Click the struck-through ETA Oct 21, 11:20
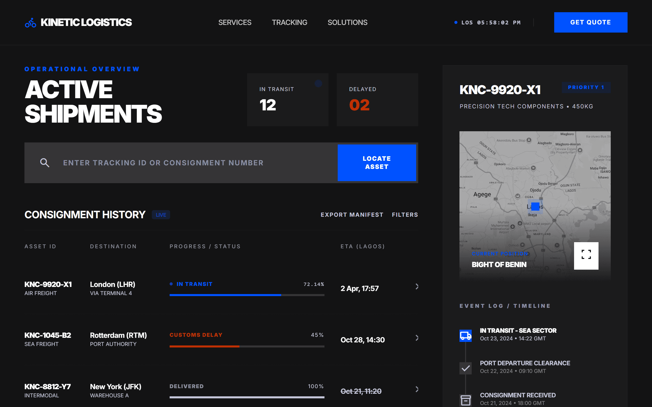Screen dimensions: 652x407 [361, 391]
